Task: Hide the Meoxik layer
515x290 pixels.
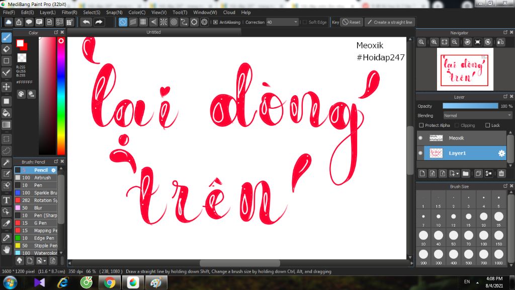Action: coord(420,138)
